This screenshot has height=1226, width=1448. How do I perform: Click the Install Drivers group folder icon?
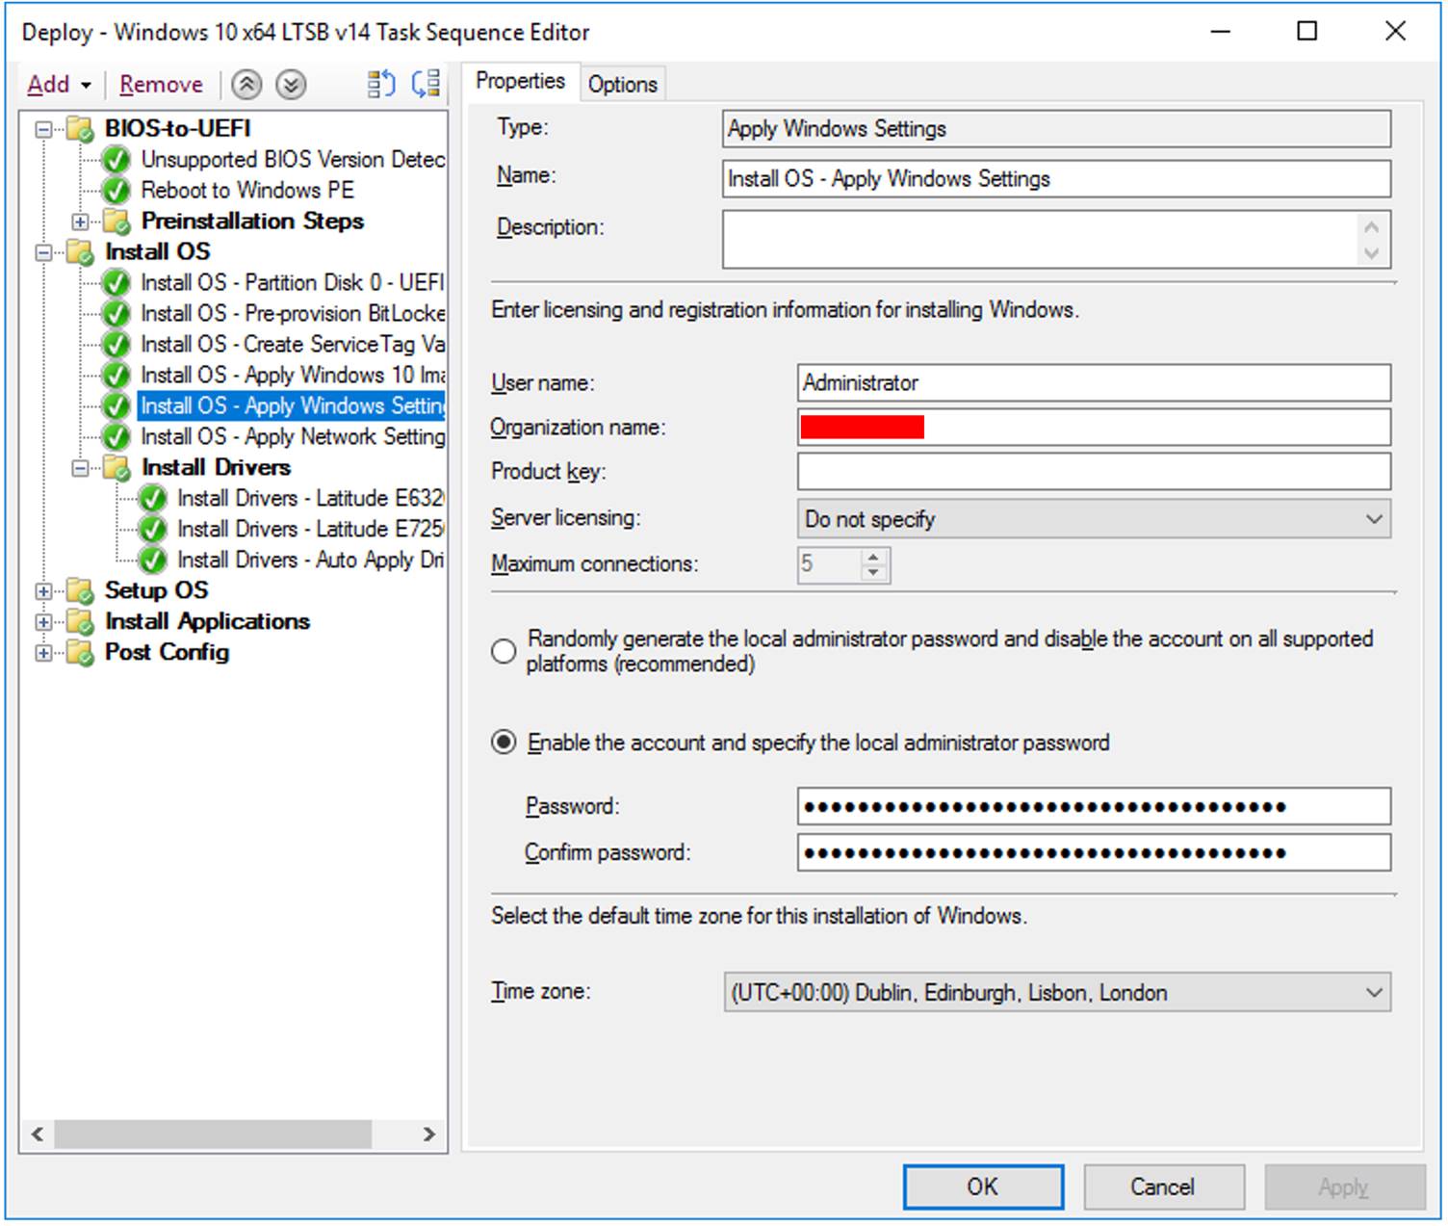116,467
